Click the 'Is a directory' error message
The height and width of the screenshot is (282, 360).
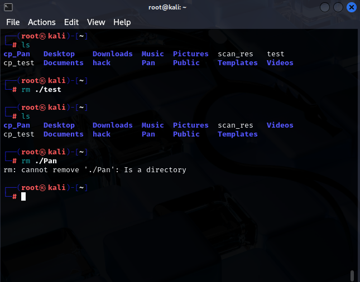[155, 170]
